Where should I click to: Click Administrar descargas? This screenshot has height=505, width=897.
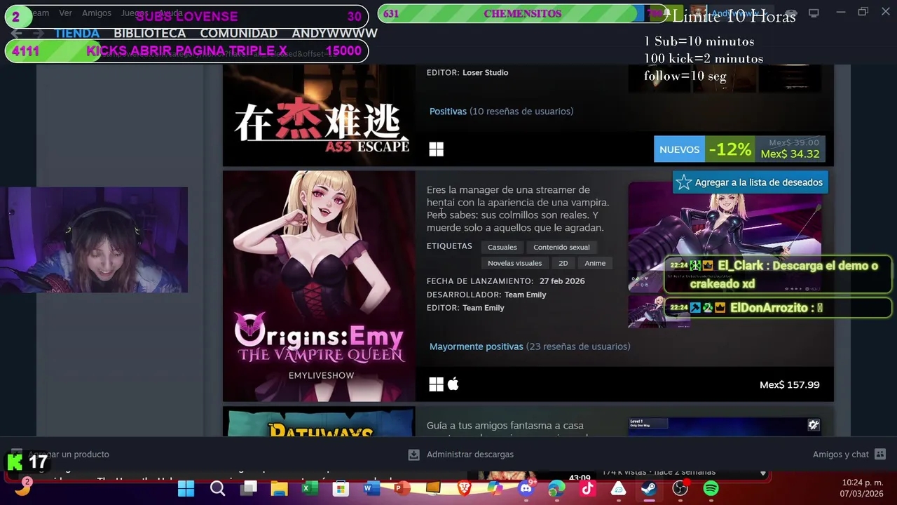point(470,454)
